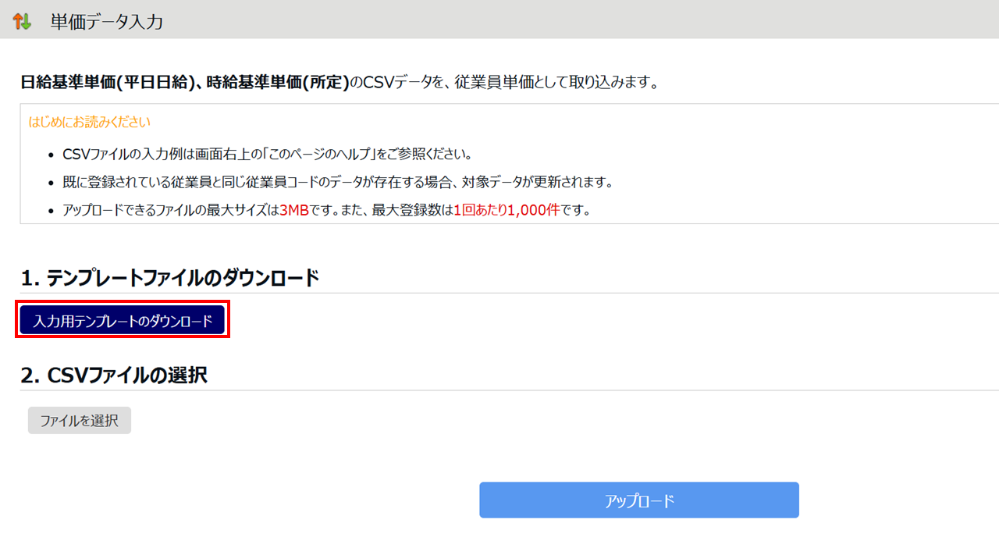Viewport: 999px width, 534px height.
Task: Click the red 1回あたり1,000件 limit text
Action: [x=507, y=210]
